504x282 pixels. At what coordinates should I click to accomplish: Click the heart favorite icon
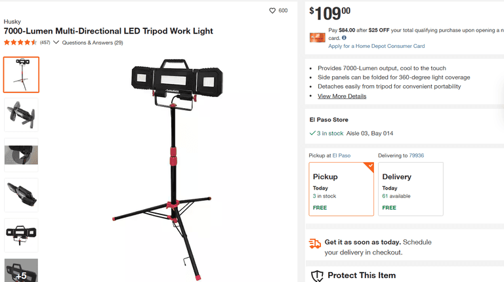(x=272, y=10)
